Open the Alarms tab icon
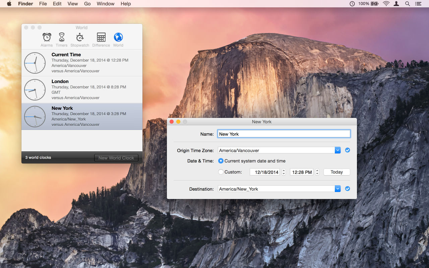 (x=47, y=38)
